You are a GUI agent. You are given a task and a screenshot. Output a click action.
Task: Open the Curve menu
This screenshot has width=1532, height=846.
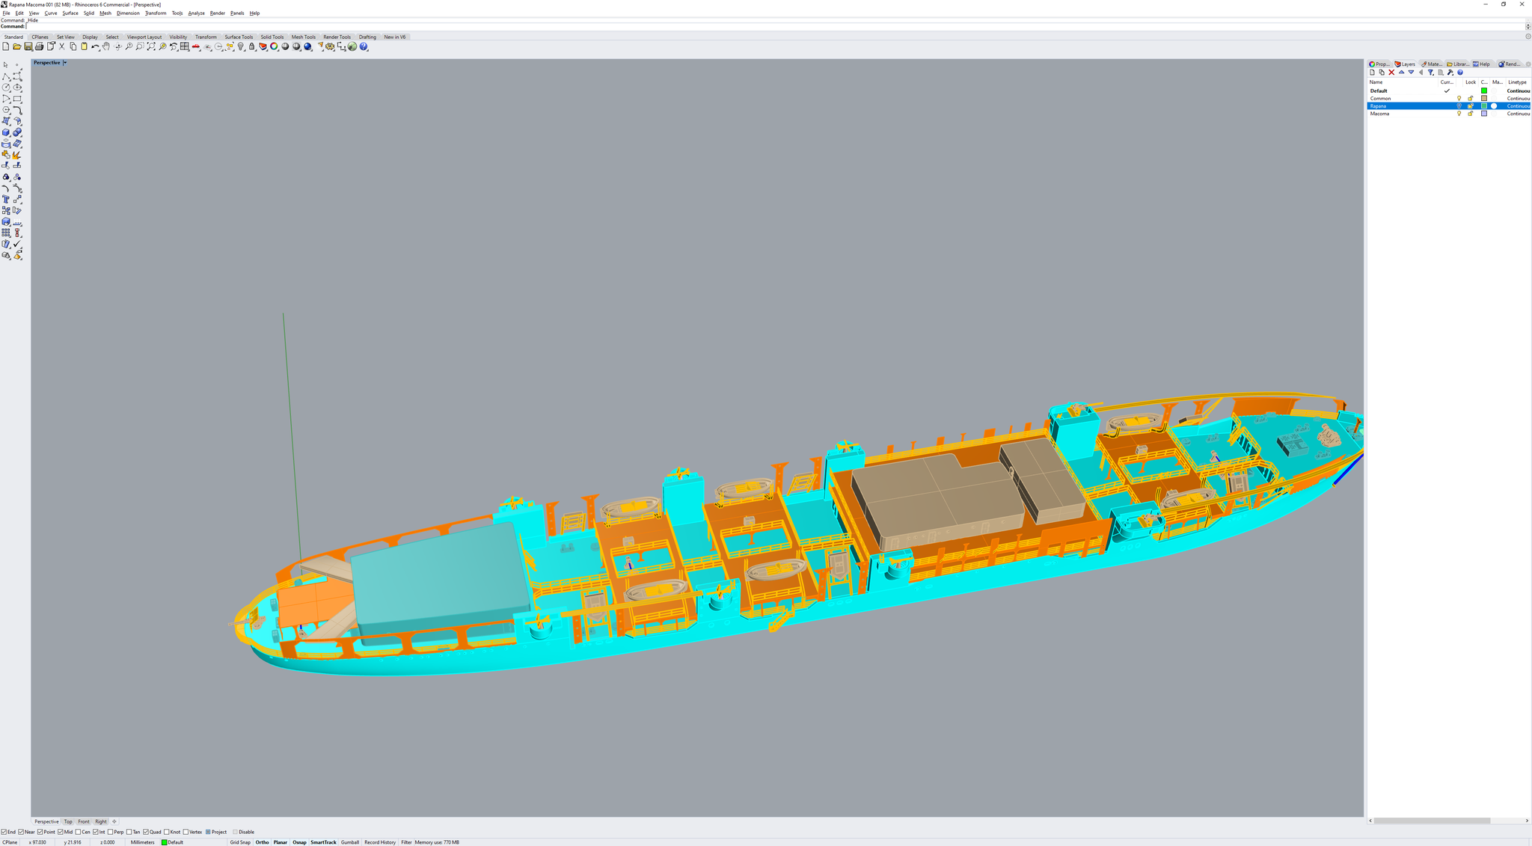(x=51, y=13)
